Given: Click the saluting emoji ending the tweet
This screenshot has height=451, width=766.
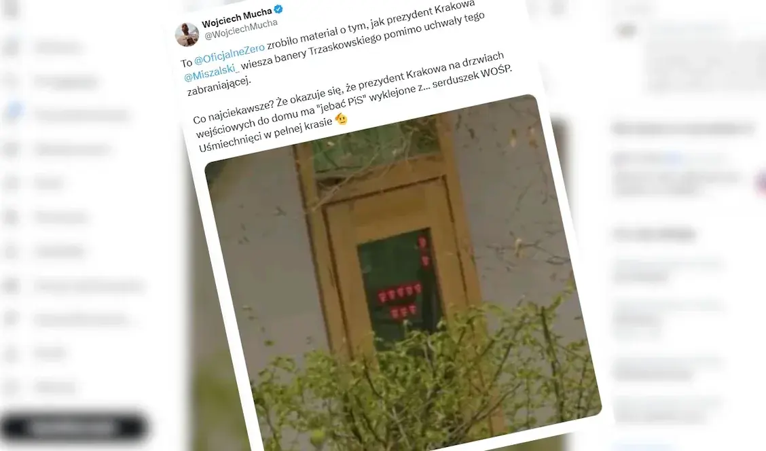Looking at the screenshot, I should (341, 118).
